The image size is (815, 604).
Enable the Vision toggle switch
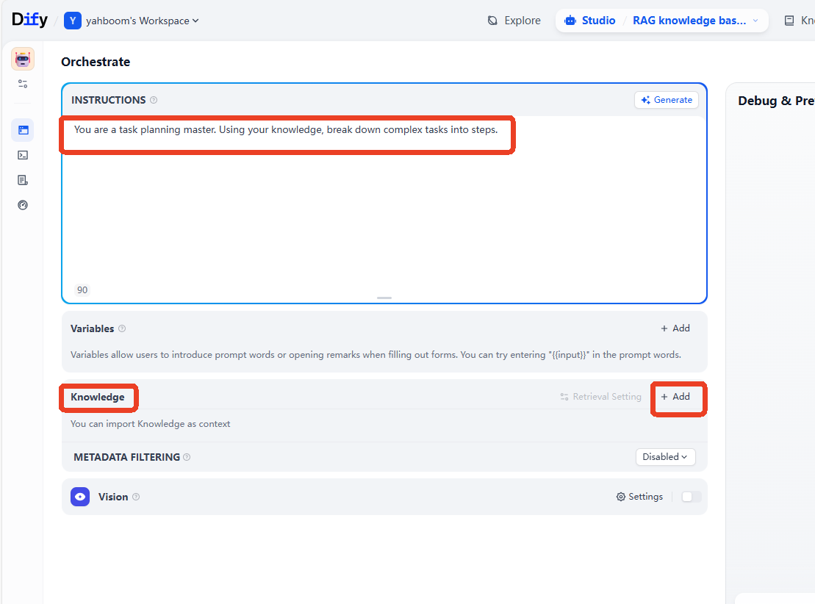[692, 497]
